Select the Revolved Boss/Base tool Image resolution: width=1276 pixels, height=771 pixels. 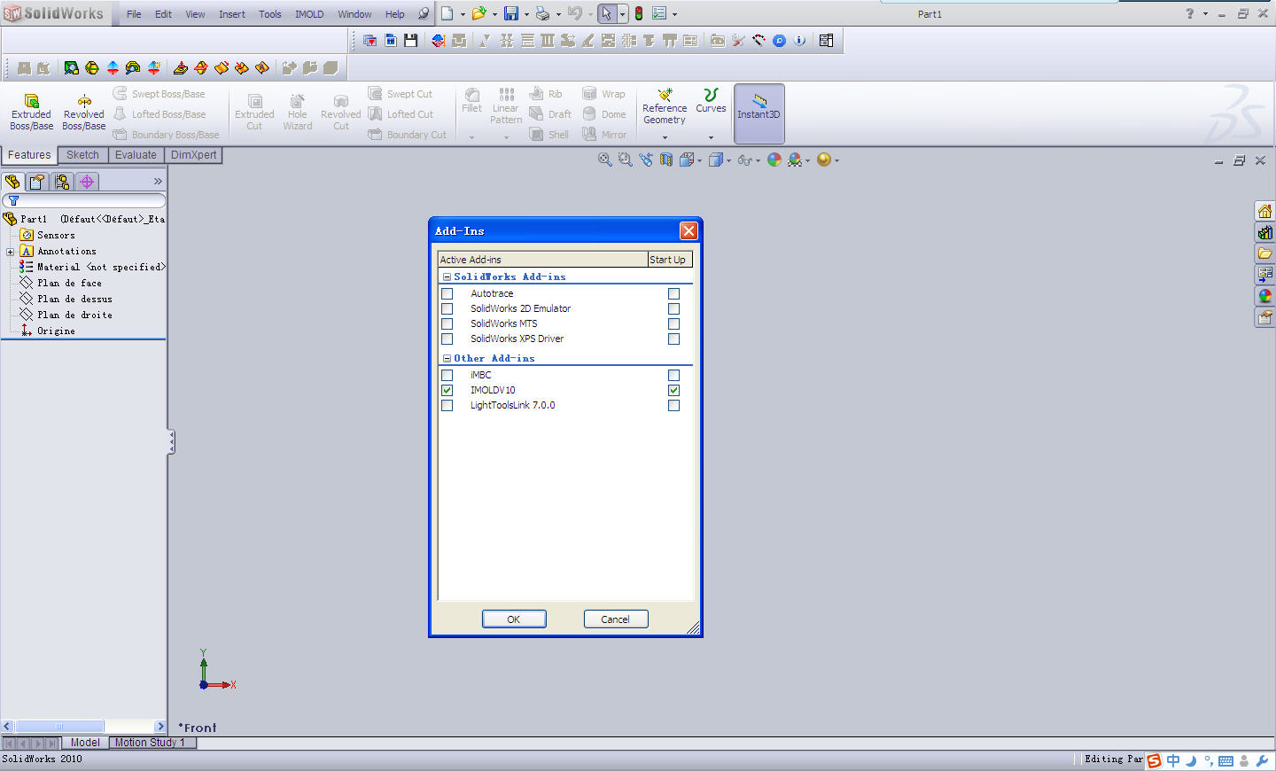click(x=84, y=101)
